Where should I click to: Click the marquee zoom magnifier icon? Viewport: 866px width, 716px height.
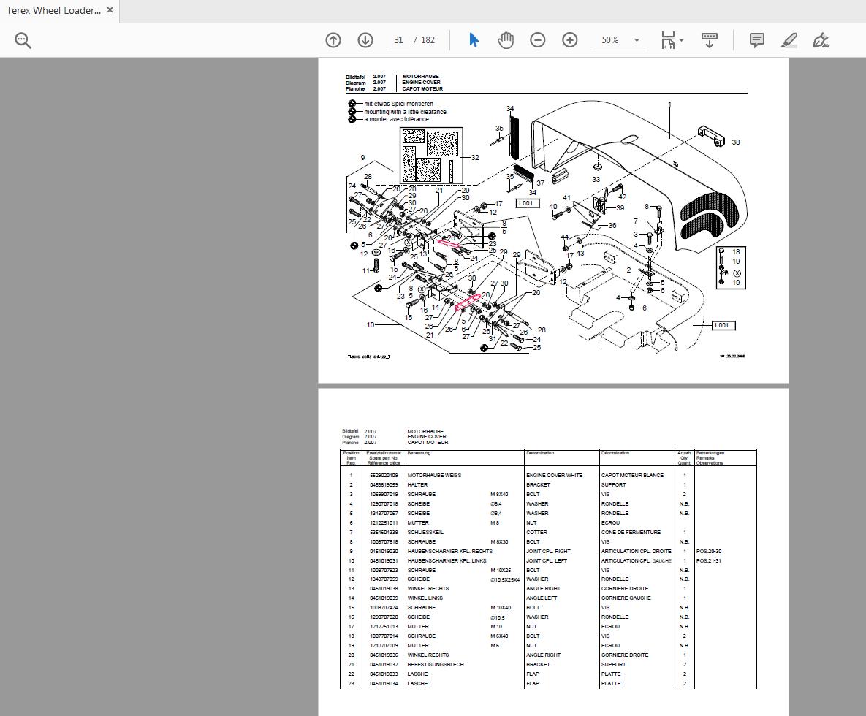click(x=22, y=40)
